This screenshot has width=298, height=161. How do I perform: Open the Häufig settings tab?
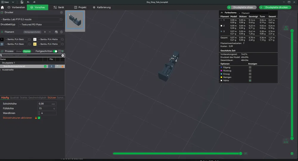click(x=5, y=98)
